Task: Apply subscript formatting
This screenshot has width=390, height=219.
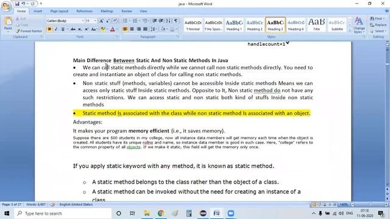Action: tap(80, 29)
